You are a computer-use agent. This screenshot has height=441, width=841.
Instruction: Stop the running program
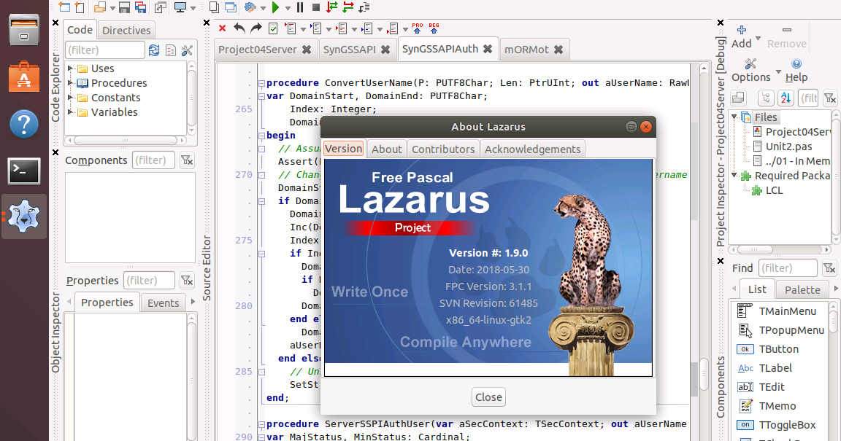(x=315, y=7)
